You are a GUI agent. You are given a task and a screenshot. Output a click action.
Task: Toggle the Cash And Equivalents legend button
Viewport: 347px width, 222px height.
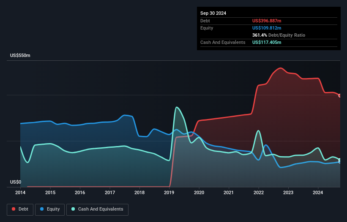(97, 209)
